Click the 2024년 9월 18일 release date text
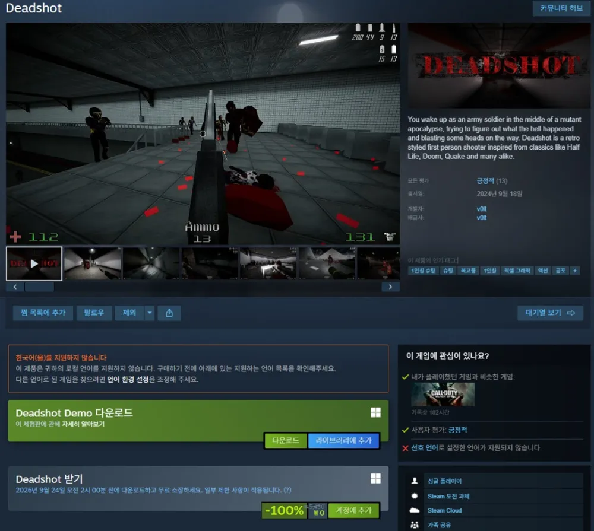Image resolution: width=594 pixels, height=531 pixels. (x=500, y=194)
